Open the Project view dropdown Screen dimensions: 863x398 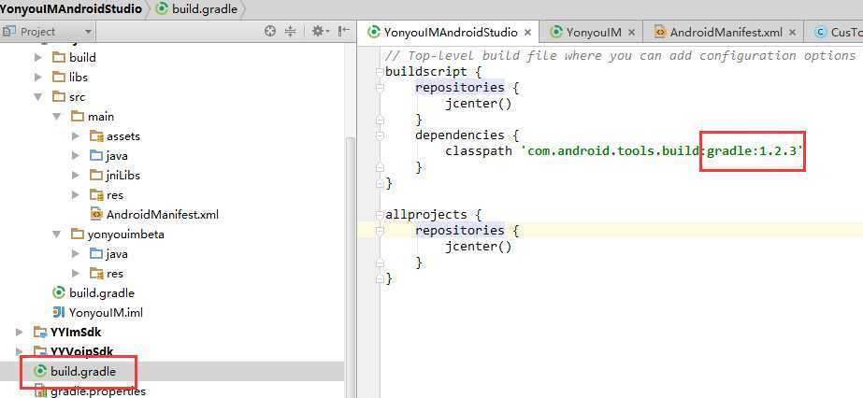(x=88, y=32)
